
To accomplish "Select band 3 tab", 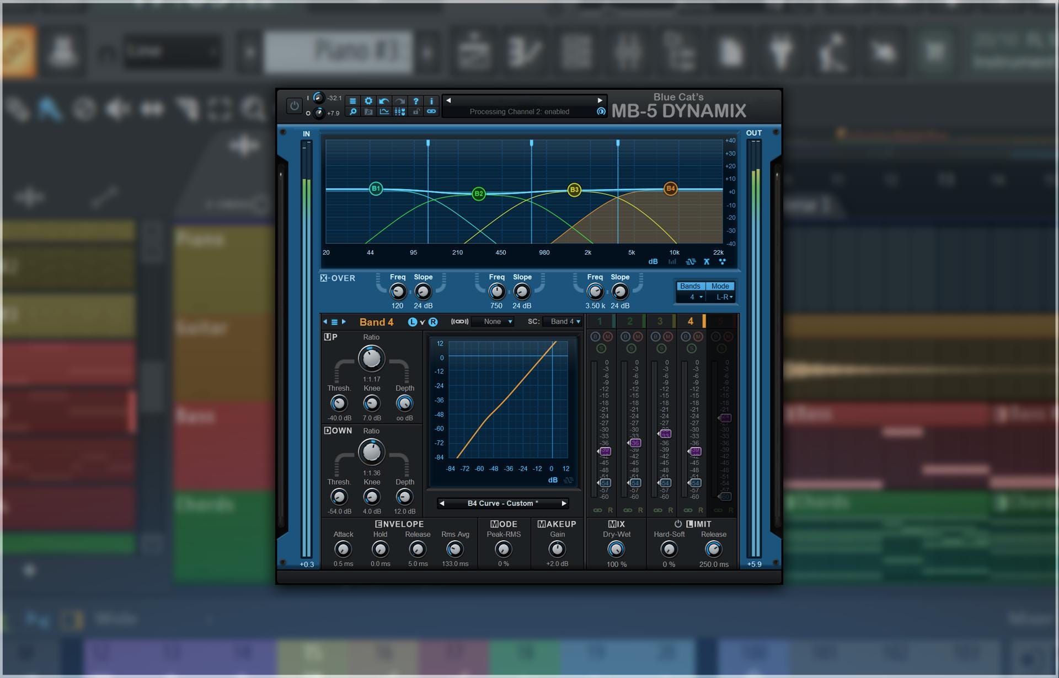I will [x=661, y=321].
